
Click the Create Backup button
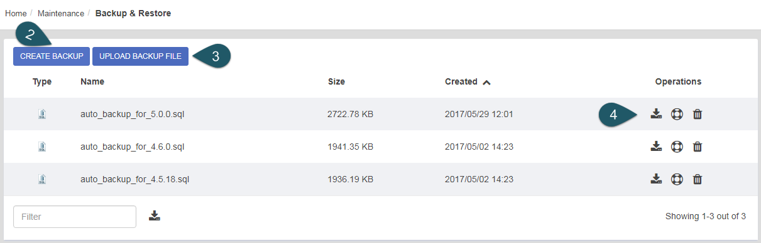(52, 56)
